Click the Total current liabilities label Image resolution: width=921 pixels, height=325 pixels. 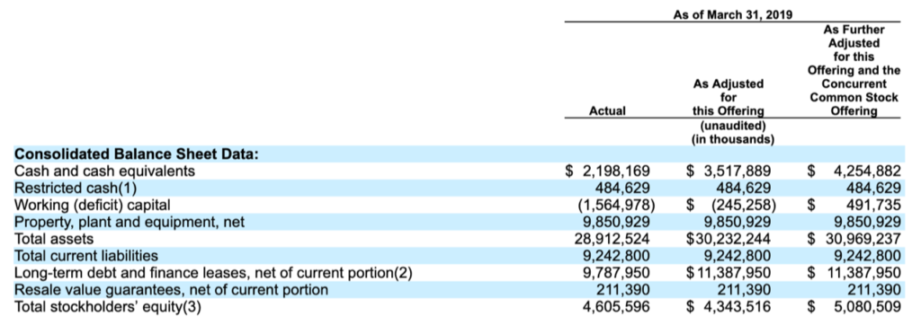coord(85,257)
